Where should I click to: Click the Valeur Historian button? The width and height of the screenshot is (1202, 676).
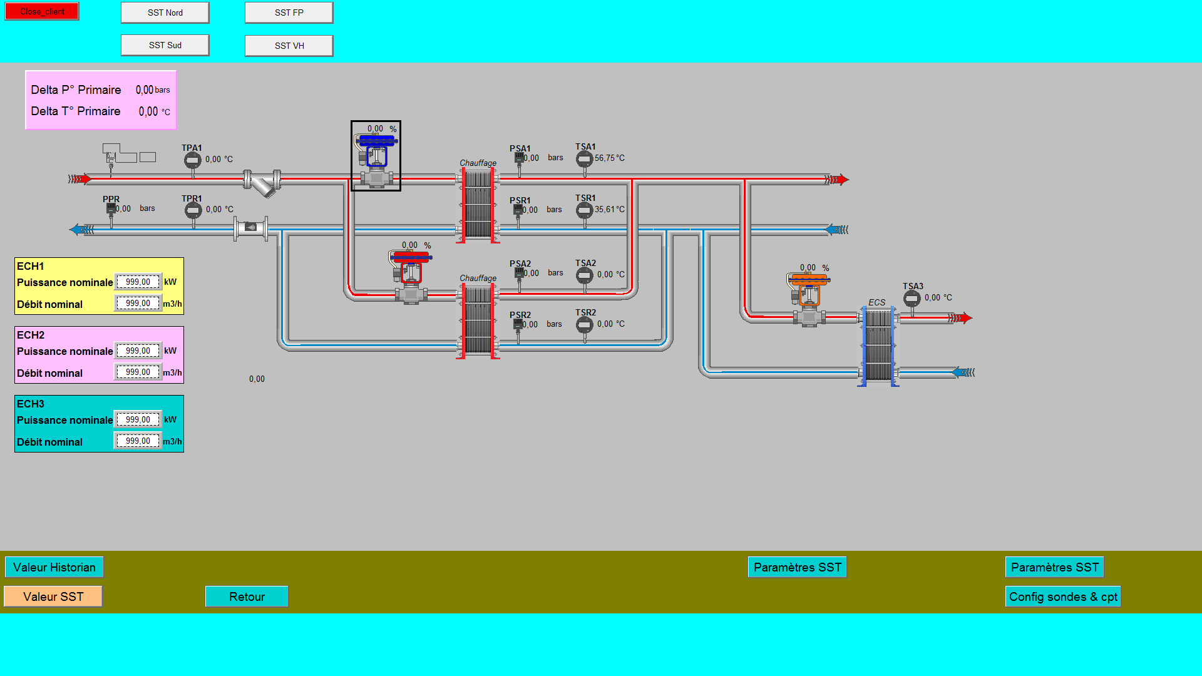tap(54, 567)
